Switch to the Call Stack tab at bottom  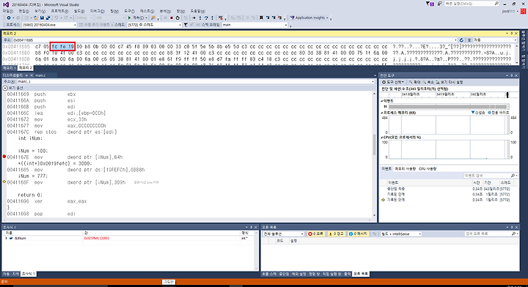tap(269, 274)
